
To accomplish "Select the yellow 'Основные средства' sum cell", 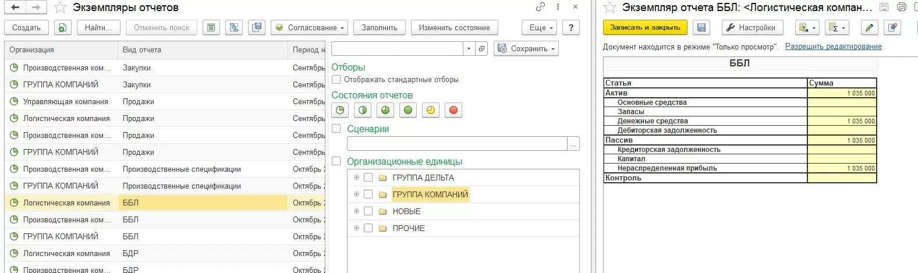I will coord(842,102).
